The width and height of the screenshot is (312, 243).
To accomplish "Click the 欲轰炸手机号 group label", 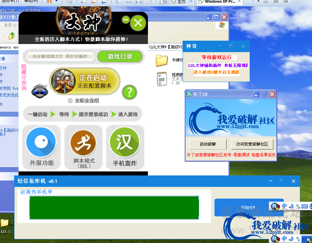I will (36, 192).
